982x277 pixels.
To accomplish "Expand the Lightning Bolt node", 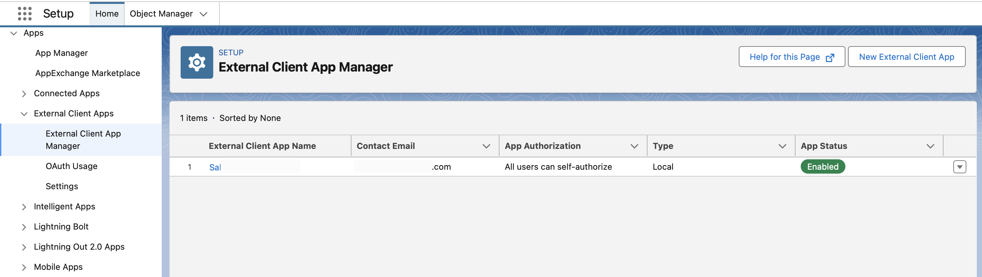I will point(24,227).
